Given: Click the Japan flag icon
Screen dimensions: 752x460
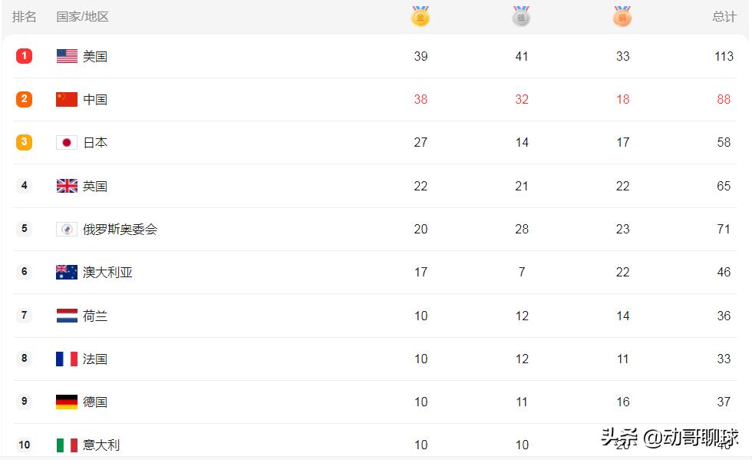Looking at the screenshot, I should tap(67, 143).
